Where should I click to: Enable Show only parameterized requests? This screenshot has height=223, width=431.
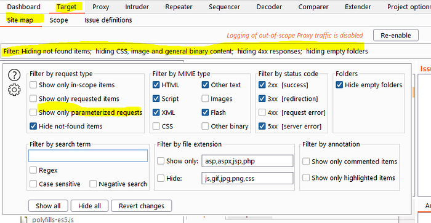tap(33, 112)
